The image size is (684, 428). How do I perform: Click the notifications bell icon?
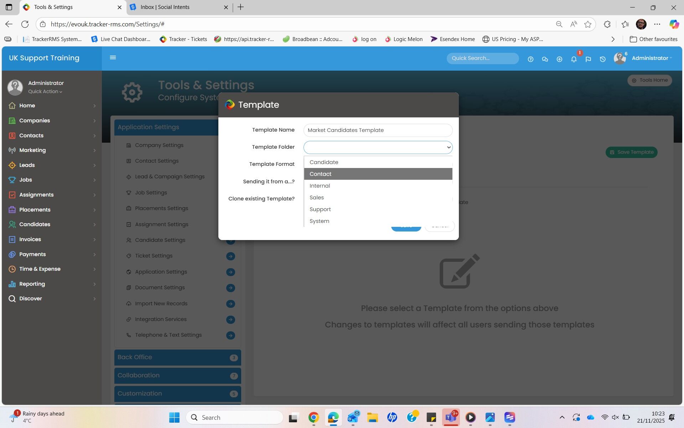click(574, 59)
